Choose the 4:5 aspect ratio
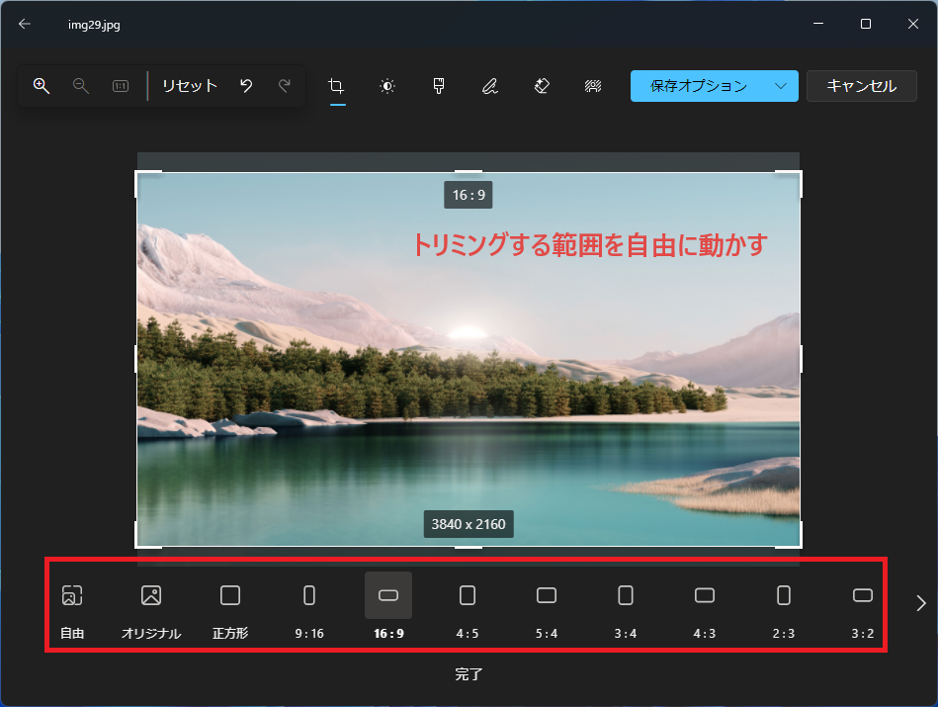Viewport: 938px width, 707px height. coord(468,611)
